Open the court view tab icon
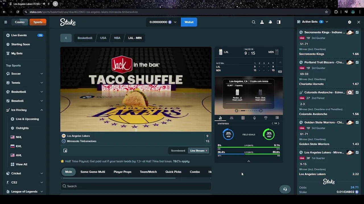 click(243, 118)
